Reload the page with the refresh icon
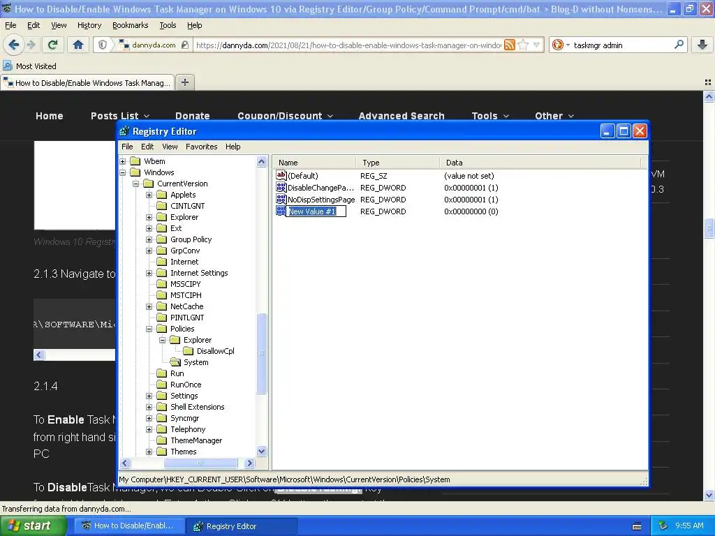715x536 pixels. (53, 45)
